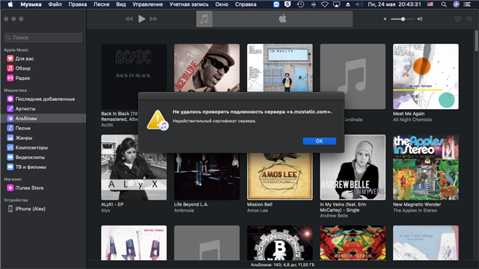Image resolution: width=479 pixels, height=269 pixels.
Task: Open the Вид menu
Action: 121,4
